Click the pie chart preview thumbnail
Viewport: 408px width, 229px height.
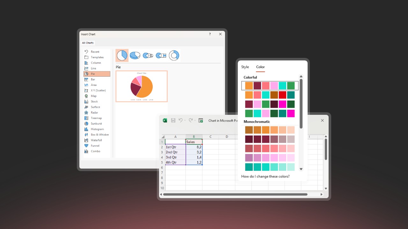click(142, 86)
